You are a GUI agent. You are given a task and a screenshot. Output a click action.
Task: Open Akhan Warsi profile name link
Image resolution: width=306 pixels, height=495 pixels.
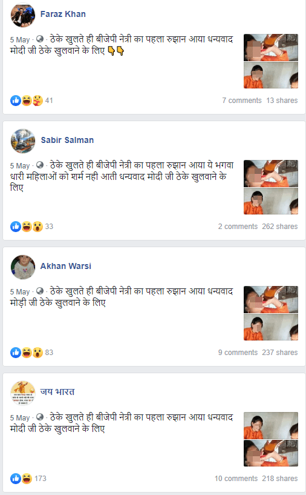pos(65,266)
